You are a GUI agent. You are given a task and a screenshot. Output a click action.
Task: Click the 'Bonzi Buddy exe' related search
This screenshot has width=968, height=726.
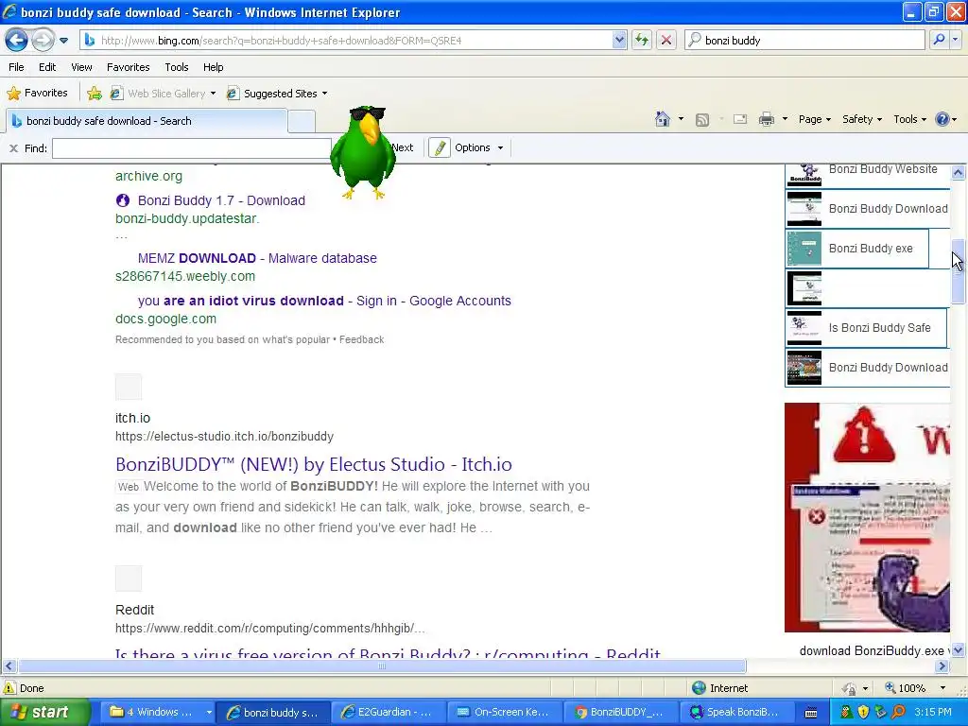856,249
